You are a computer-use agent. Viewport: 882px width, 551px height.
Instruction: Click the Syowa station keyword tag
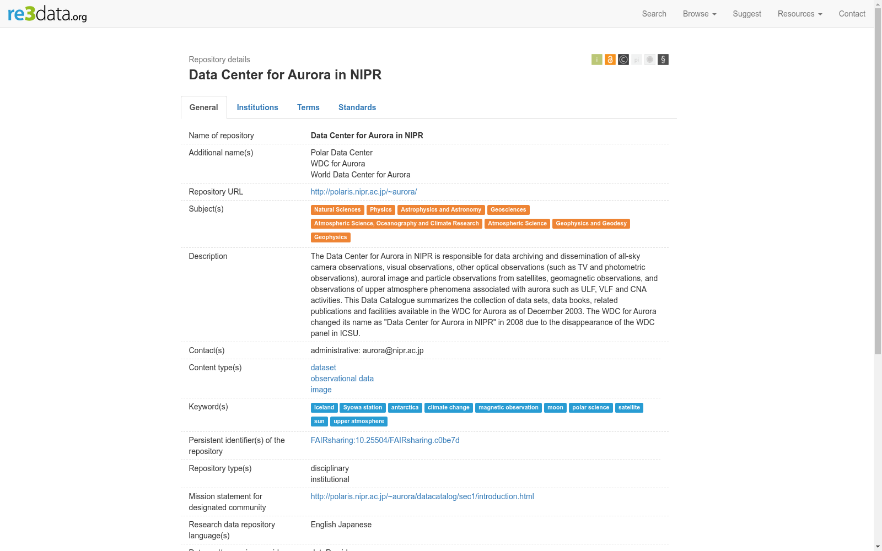click(x=363, y=408)
